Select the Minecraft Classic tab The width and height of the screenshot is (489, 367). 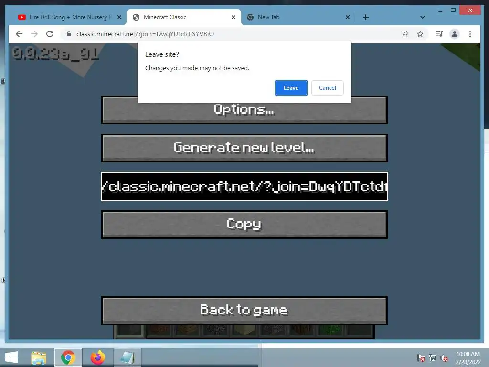tap(184, 17)
